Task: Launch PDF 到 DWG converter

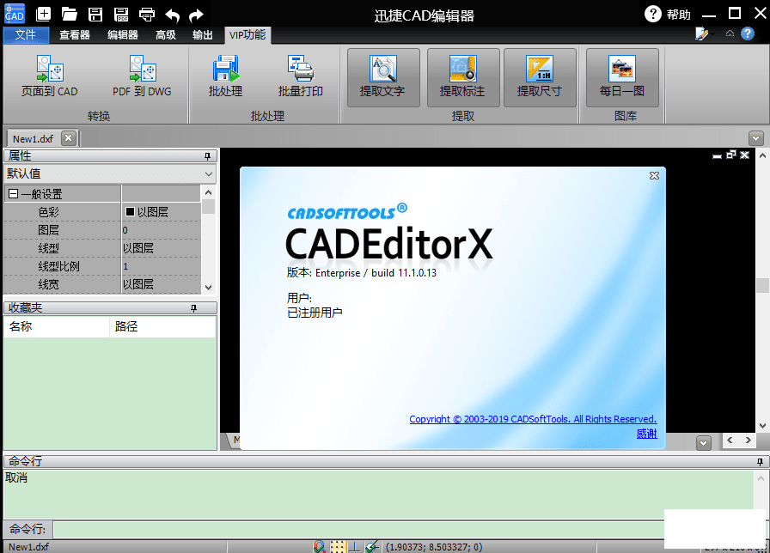Action: (142, 76)
